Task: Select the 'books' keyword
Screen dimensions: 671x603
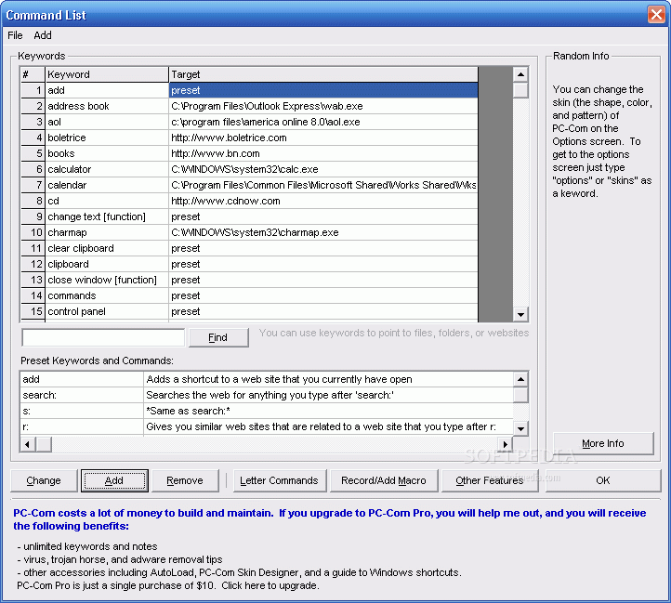Action: click(x=107, y=153)
